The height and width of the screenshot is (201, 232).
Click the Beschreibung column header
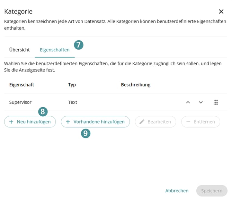click(x=136, y=85)
